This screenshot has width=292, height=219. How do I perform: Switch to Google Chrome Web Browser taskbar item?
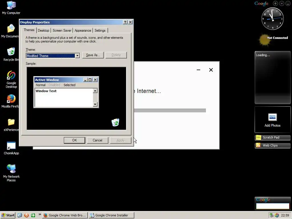click(65, 215)
